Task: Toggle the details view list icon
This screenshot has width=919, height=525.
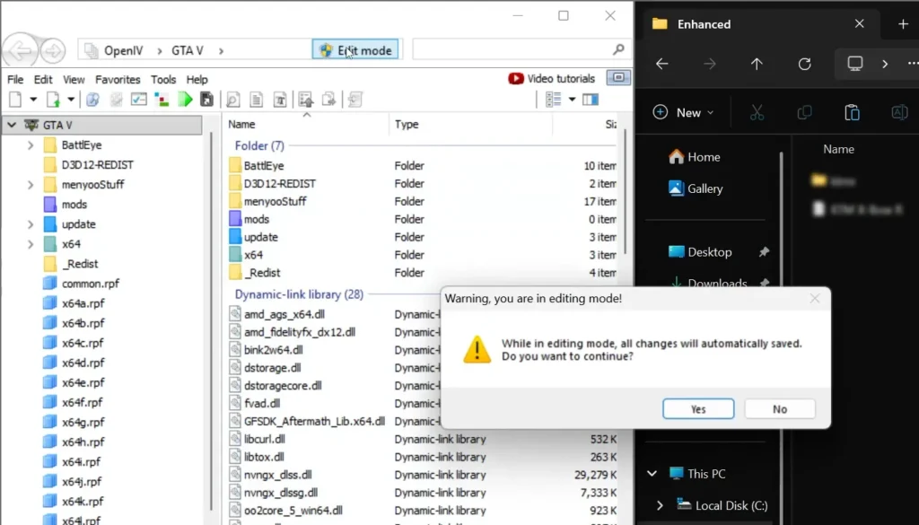Action: 554,99
